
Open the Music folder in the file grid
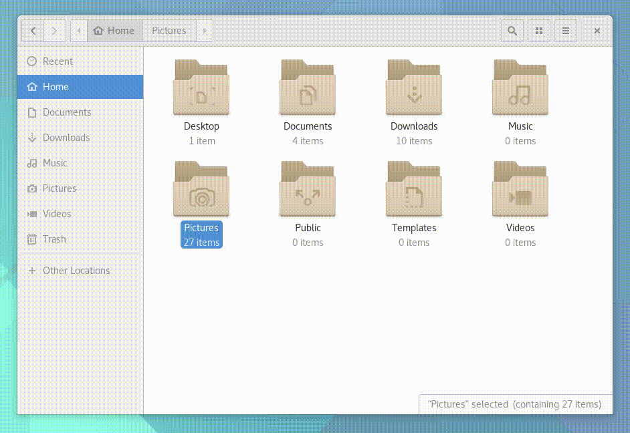coord(520,87)
